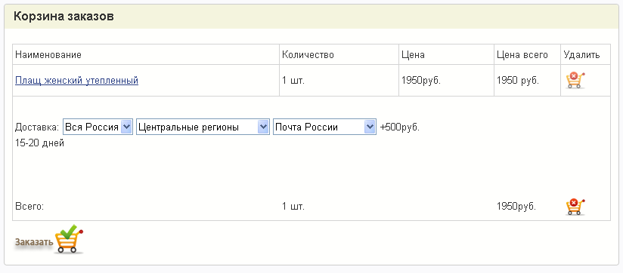Select the Цена column header
The image size is (623, 273).
coord(413,55)
